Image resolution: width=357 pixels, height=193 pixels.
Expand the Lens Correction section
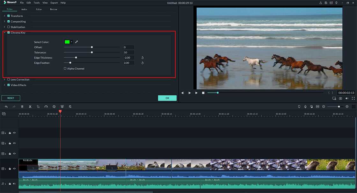[4, 79]
